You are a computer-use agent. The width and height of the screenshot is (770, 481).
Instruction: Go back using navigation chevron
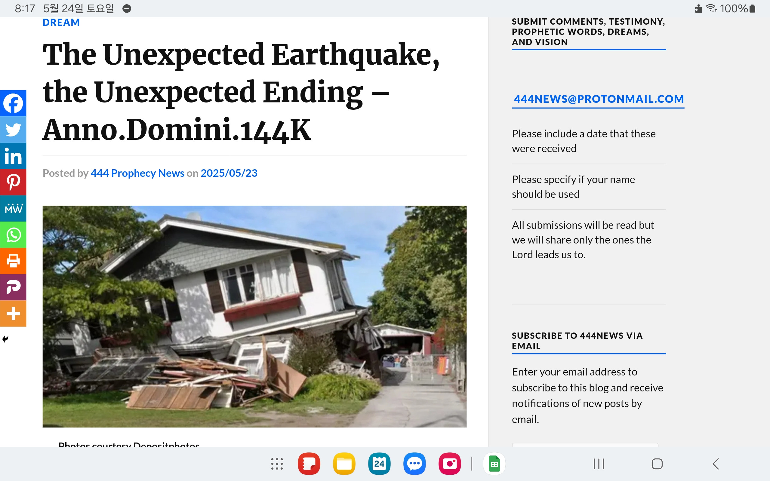(x=716, y=464)
